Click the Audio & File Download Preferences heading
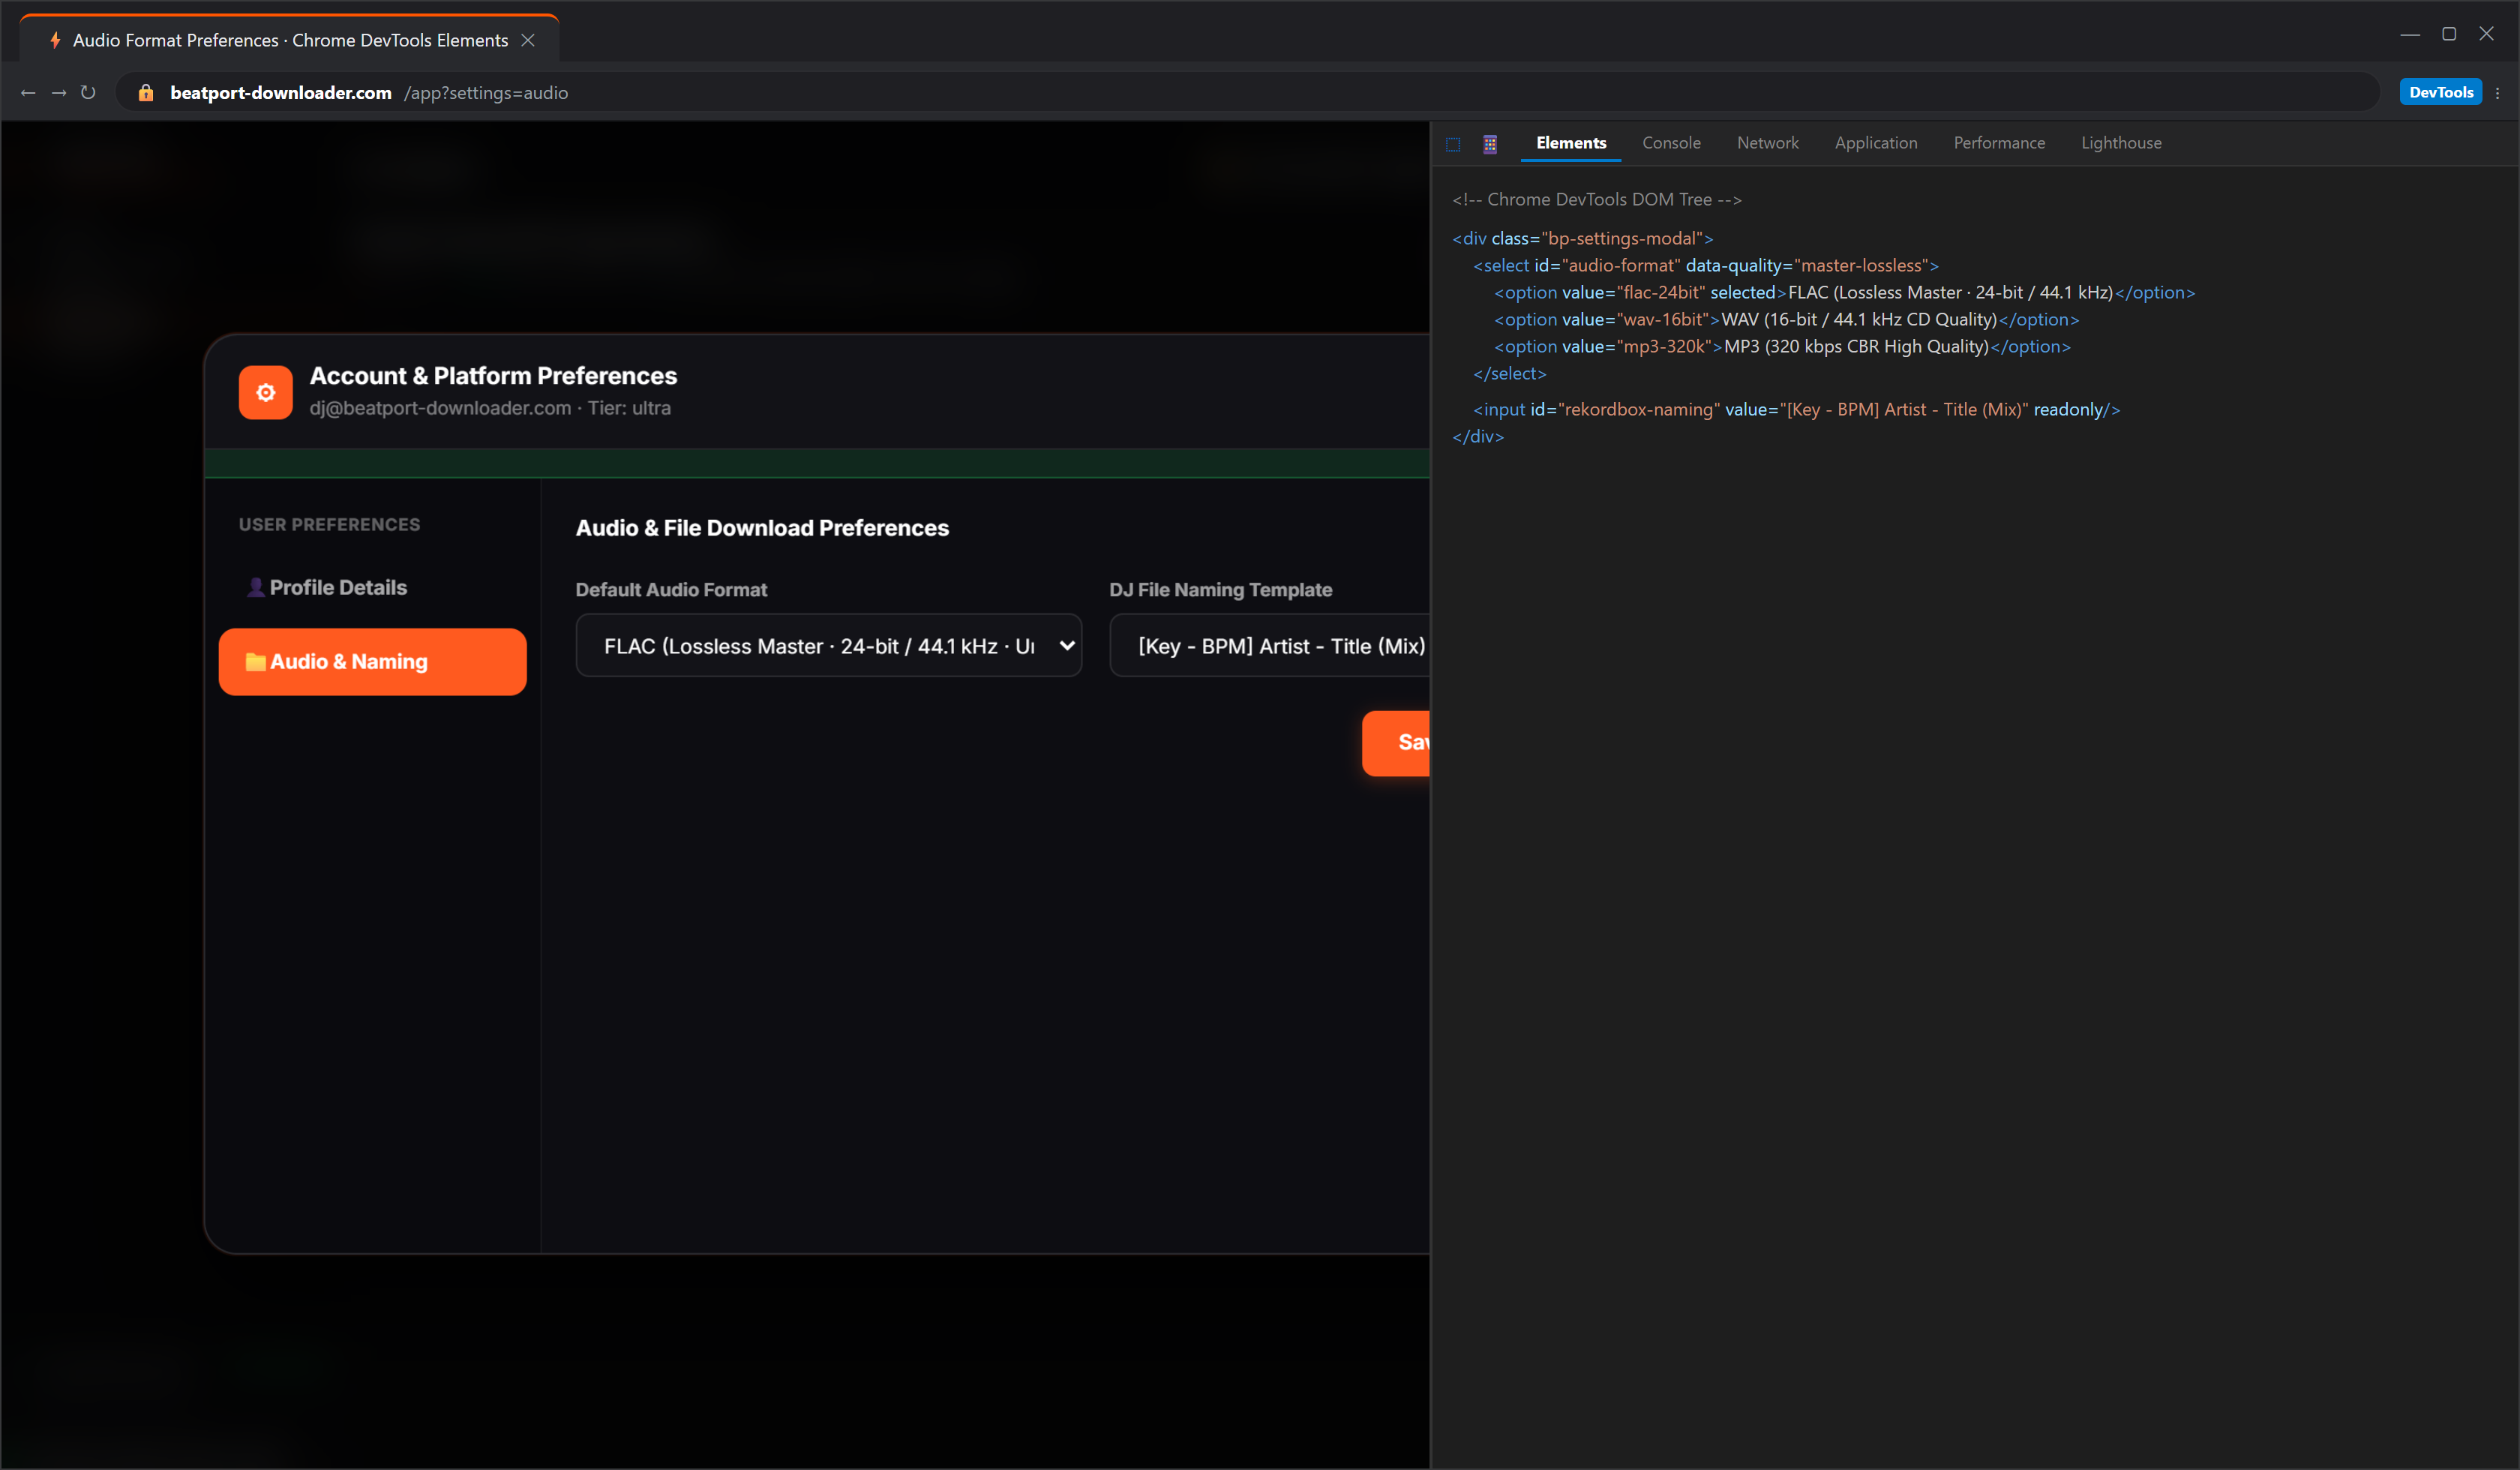This screenshot has width=2520, height=1470. click(762, 527)
